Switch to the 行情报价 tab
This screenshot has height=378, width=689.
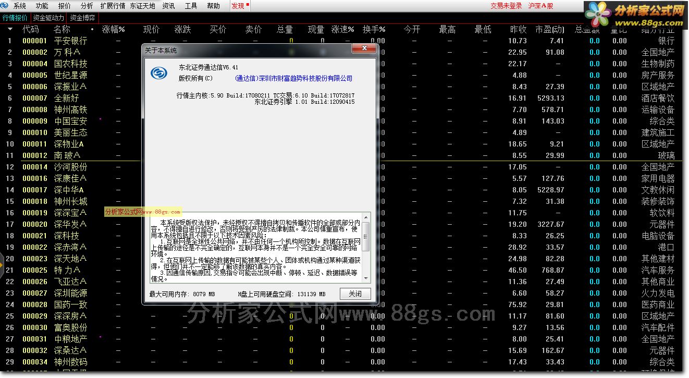15,18
